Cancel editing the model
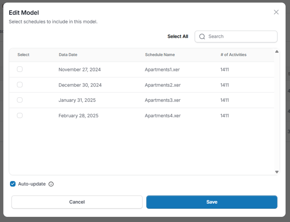 tap(77, 202)
